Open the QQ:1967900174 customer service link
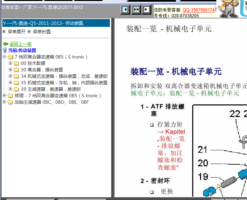This screenshot has height=200, width=247. (x=198, y=10)
